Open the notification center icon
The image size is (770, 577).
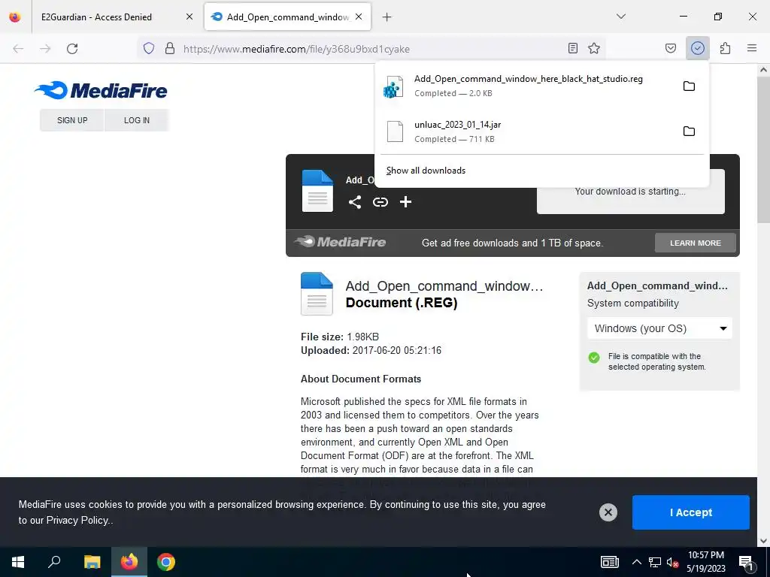coord(746,563)
